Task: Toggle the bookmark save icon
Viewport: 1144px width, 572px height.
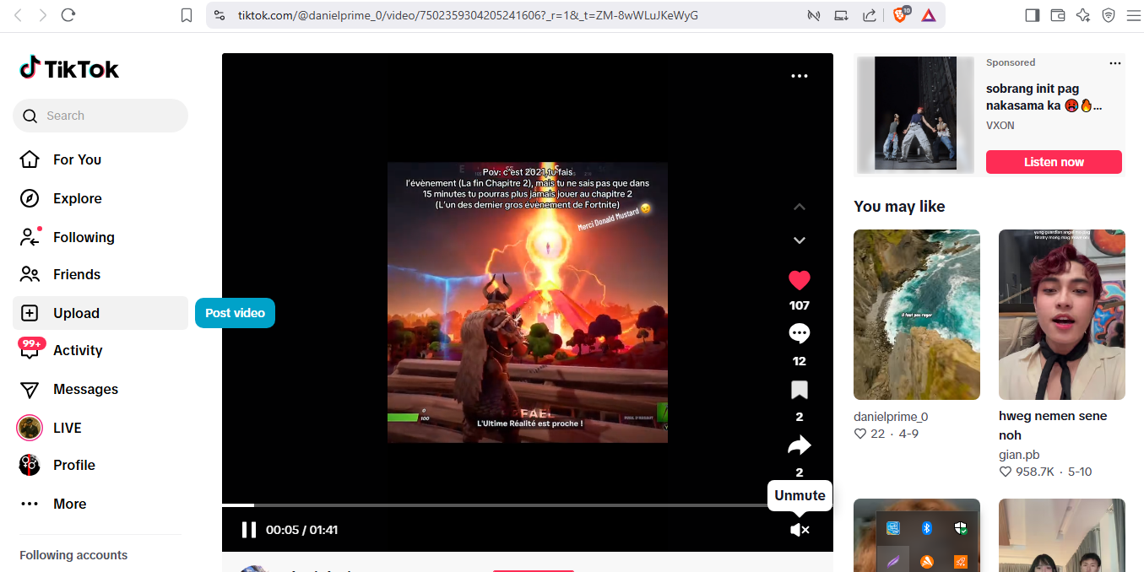Action: [x=800, y=390]
